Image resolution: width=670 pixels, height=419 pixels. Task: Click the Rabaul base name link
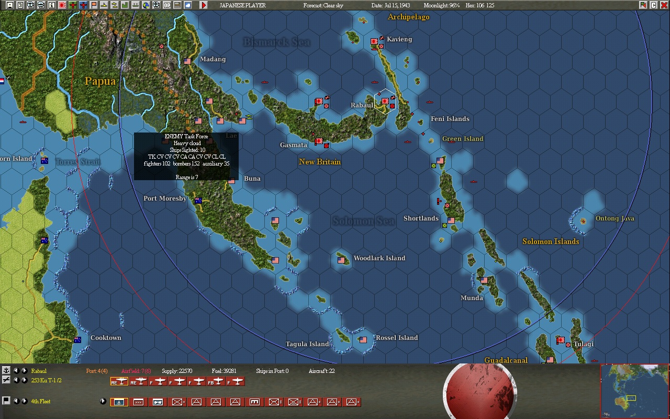pos(39,371)
